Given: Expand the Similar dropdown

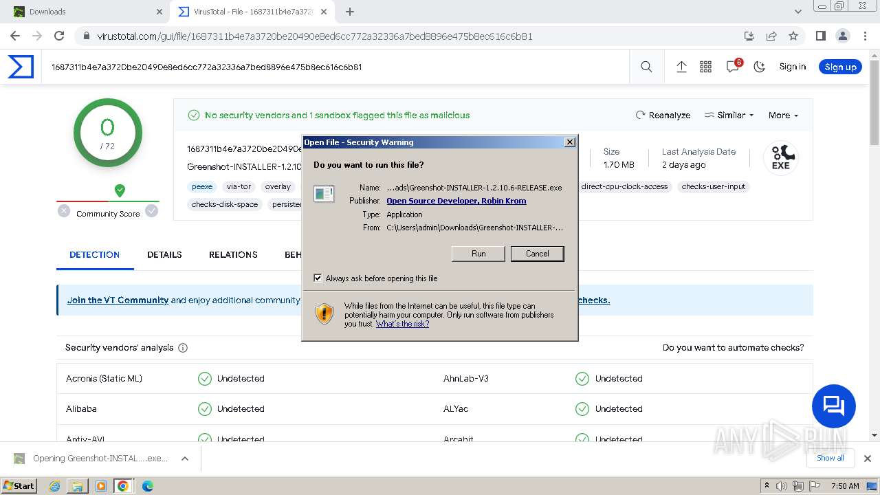Looking at the screenshot, I should click(x=729, y=115).
